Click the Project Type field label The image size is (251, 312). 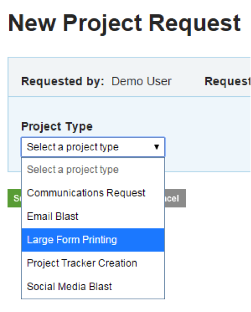click(57, 126)
